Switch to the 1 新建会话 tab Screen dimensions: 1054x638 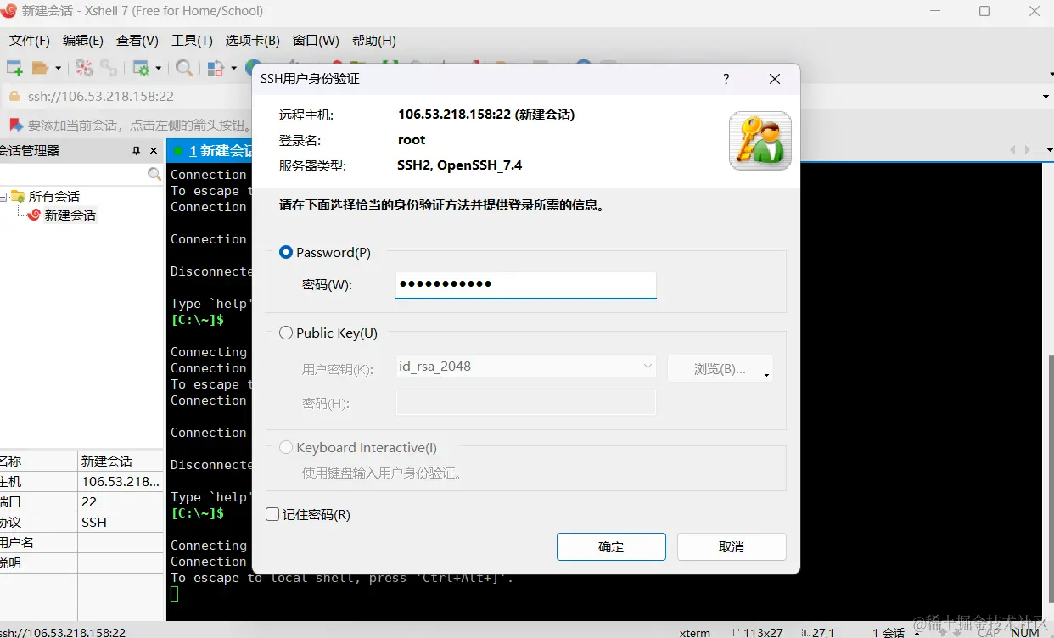(210, 150)
